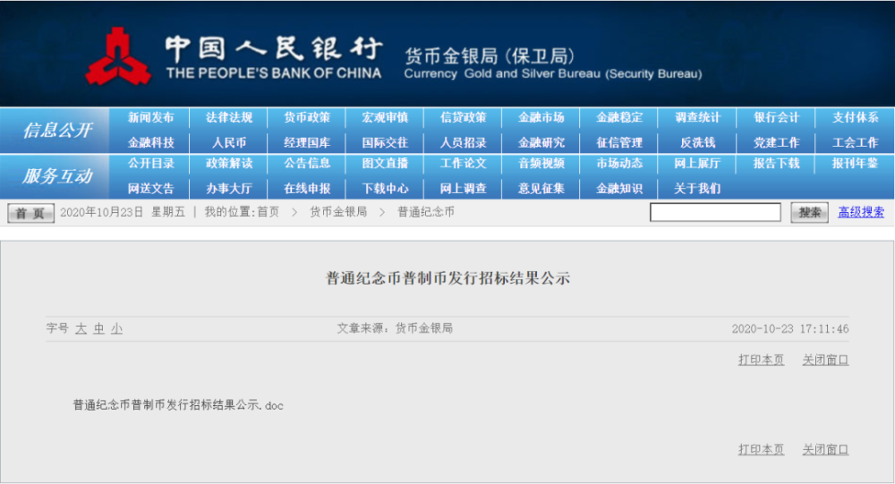Open 公告信息 section

pos(307,163)
